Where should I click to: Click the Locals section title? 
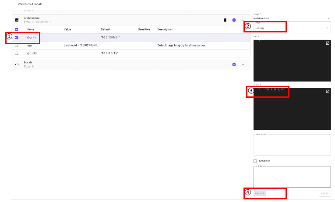point(28,62)
